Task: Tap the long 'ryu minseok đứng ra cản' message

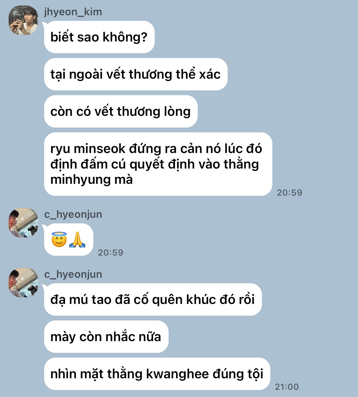Action: click(158, 164)
